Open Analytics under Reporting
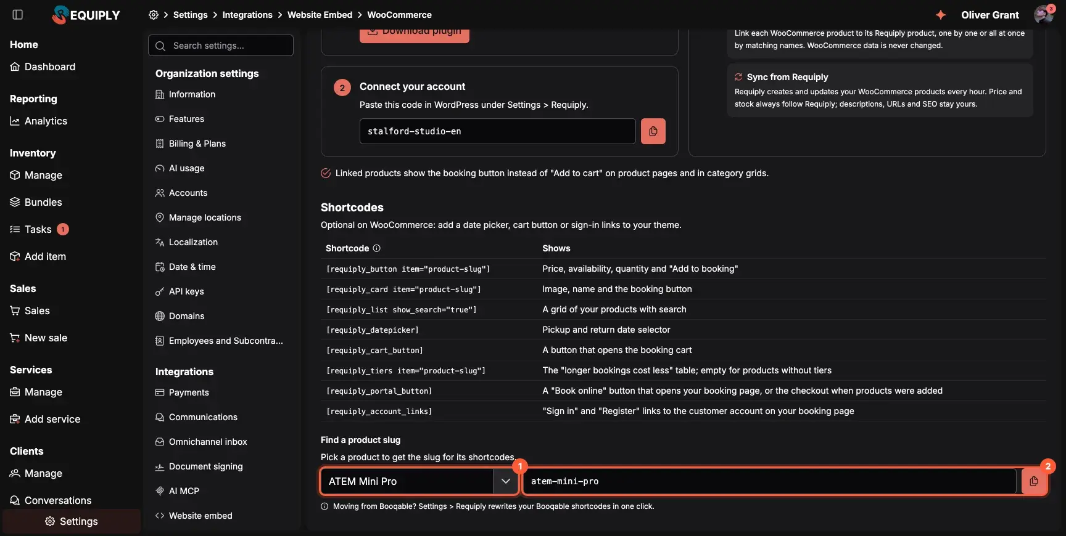The image size is (1066, 536). click(x=38, y=121)
